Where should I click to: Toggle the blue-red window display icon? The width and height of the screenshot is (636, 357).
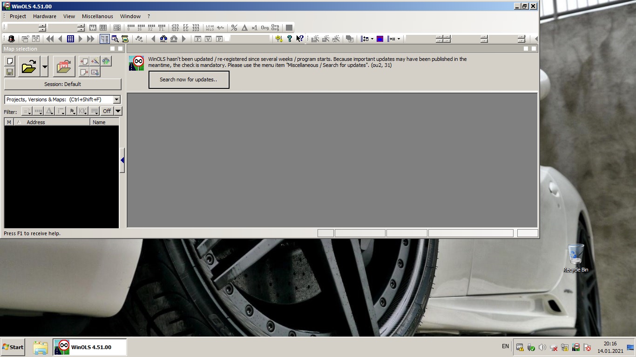380,39
